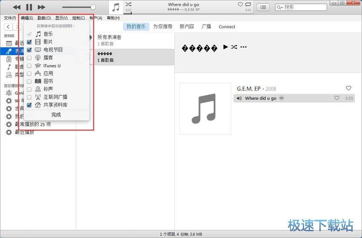Click the 共享资料库 home sharing icon

pos(38,105)
